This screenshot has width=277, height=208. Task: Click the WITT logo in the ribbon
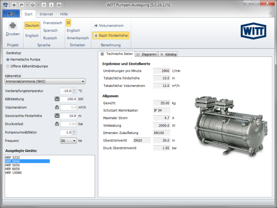click(x=253, y=31)
